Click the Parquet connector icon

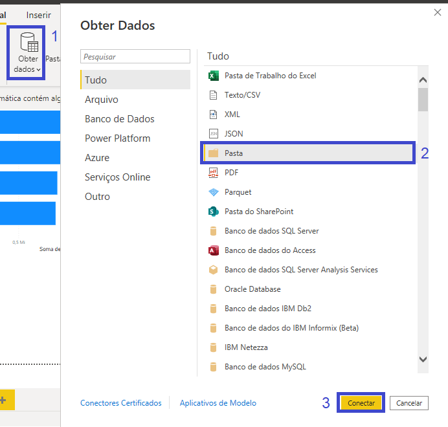214,192
